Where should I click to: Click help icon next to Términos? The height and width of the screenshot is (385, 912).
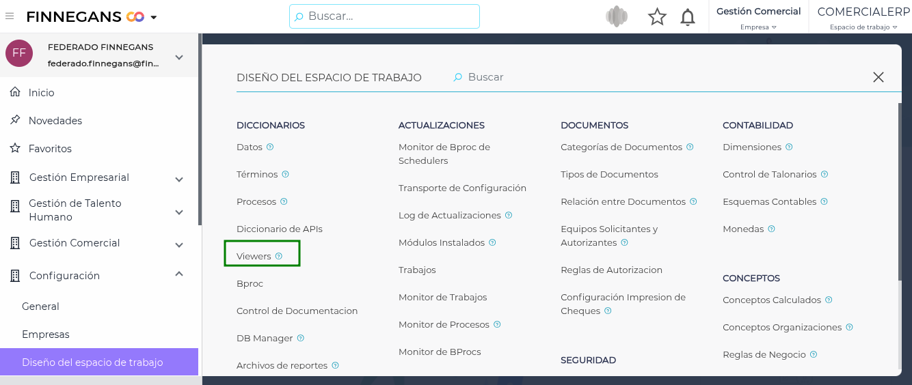click(286, 174)
